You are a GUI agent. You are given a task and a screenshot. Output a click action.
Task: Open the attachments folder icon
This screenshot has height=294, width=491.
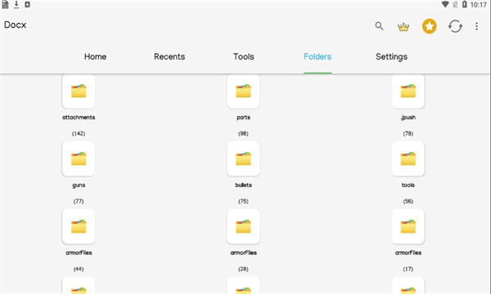[79, 91]
